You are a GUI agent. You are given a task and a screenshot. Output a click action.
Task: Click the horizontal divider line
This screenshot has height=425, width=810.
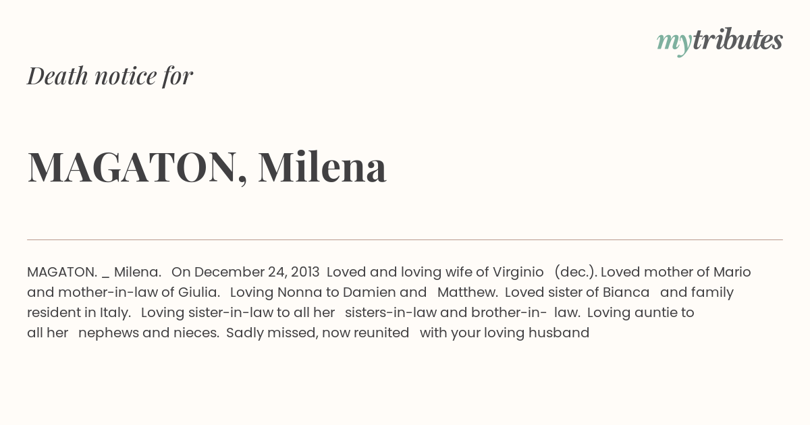[405, 239]
